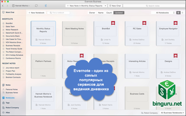The height and width of the screenshot is (116, 186).
Task: Click the New Notebook button
Action: coord(36,13)
